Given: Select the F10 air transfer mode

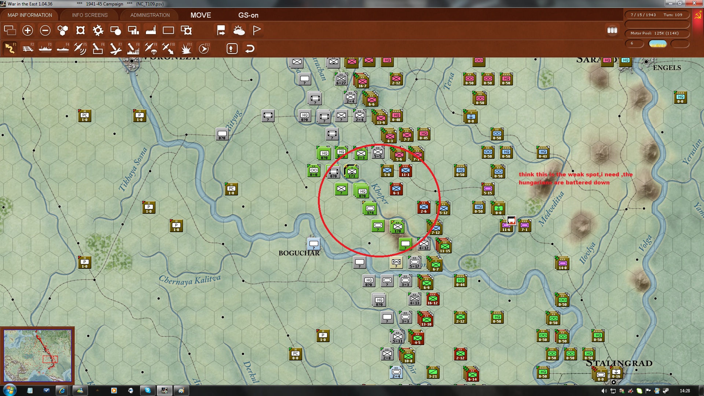Looking at the screenshot, I should (x=168, y=48).
